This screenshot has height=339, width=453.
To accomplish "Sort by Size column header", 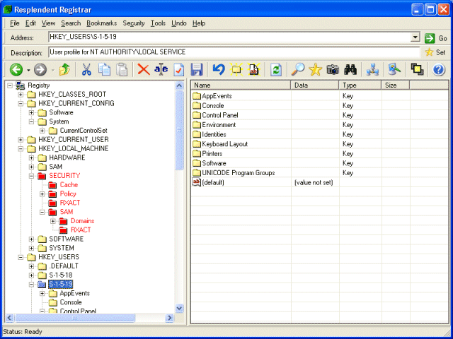I will click(x=396, y=85).
